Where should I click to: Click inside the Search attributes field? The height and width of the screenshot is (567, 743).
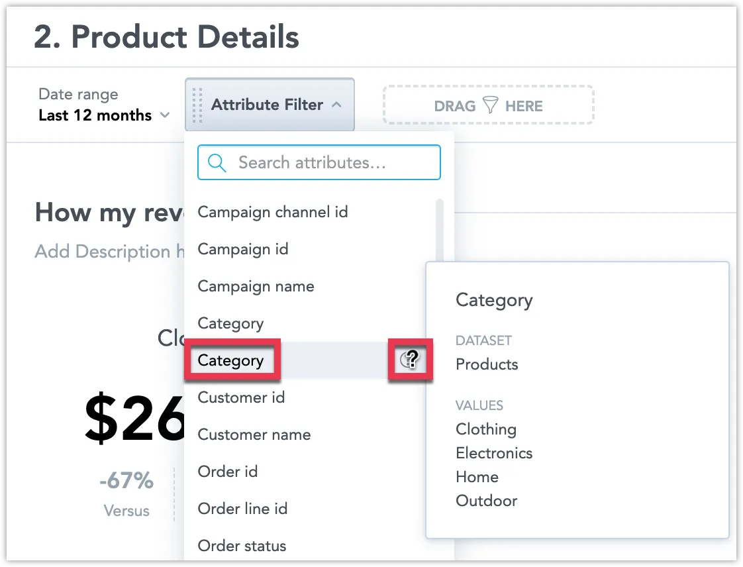pyautogui.click(x=318, y=162)
